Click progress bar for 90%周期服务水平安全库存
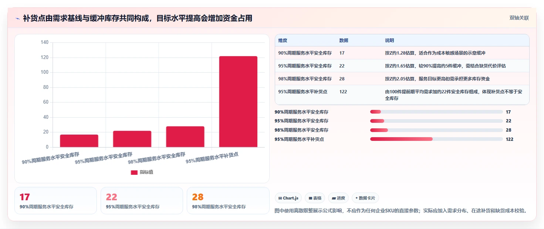This screenshot has height=229, width=544. (436, 112)
